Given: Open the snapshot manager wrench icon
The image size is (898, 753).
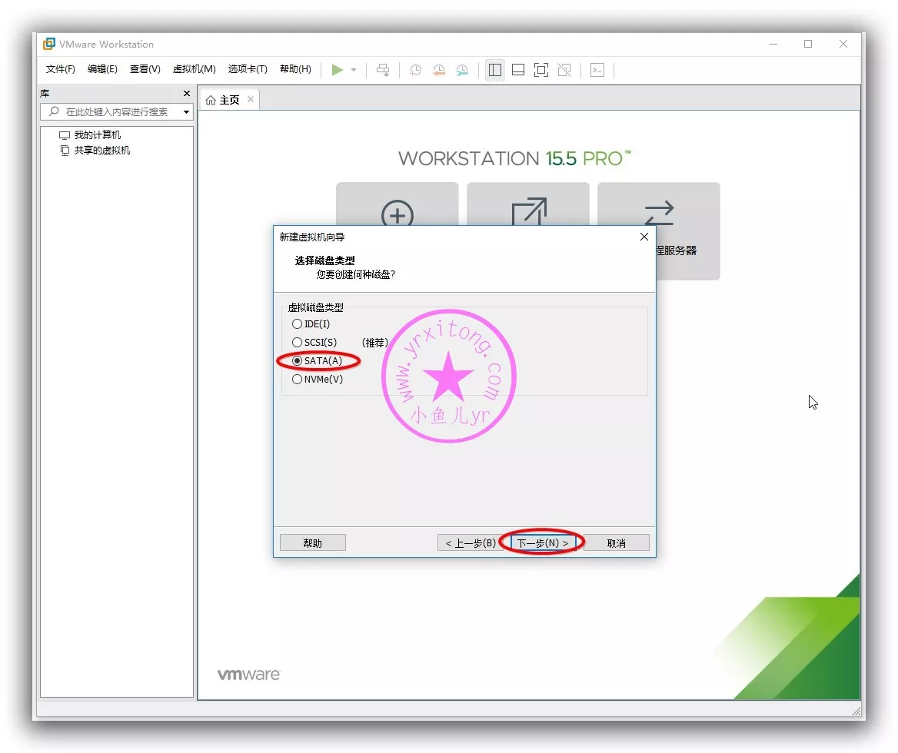Looking at the screenshot, I should 461,70.
